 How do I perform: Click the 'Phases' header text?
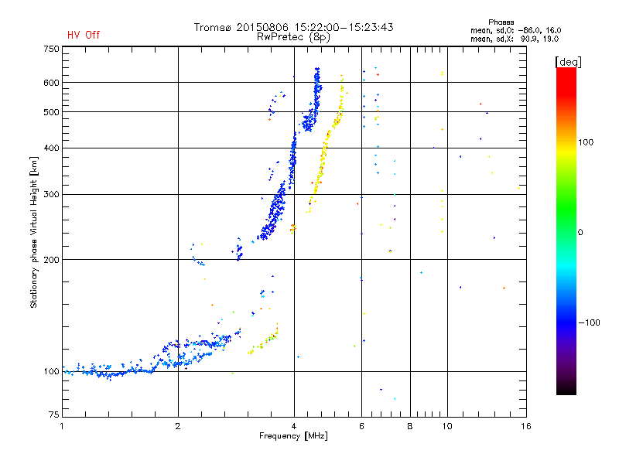pyautogui.click(x=501, y=22)
